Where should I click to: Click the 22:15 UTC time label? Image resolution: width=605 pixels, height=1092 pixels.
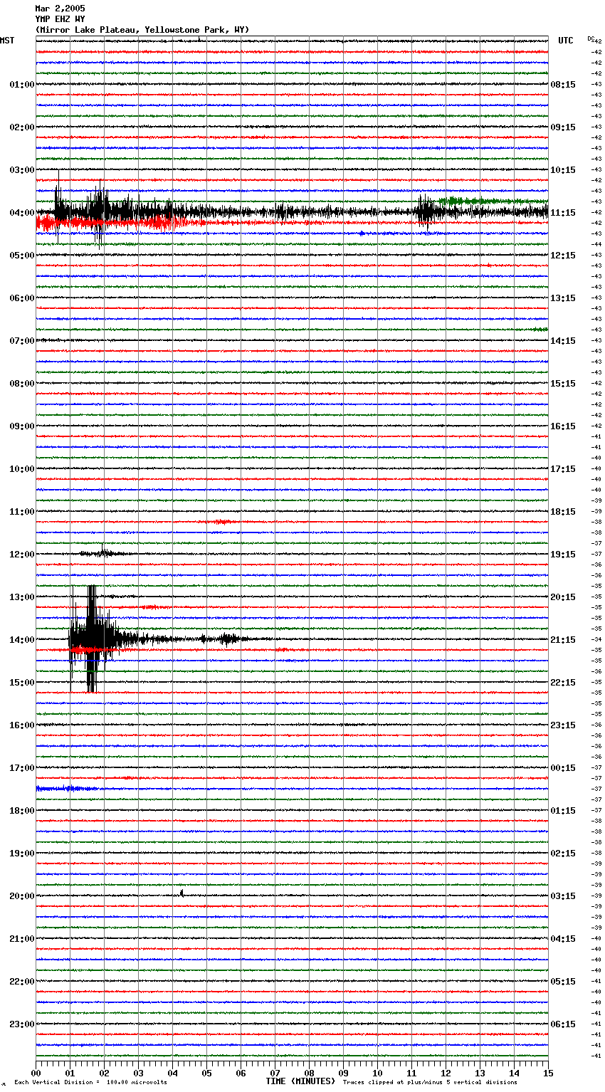pyautogui.click(x=563, y=683)
